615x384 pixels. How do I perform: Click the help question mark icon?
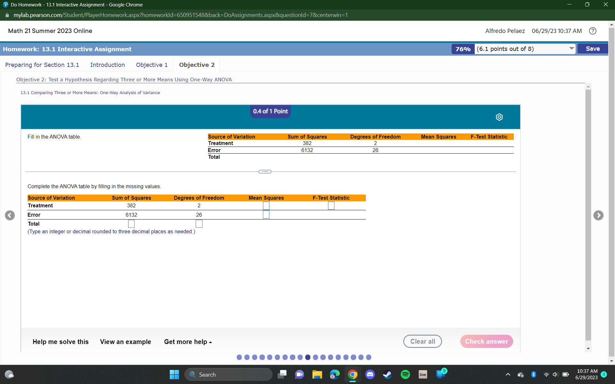(x=593, y=31)
